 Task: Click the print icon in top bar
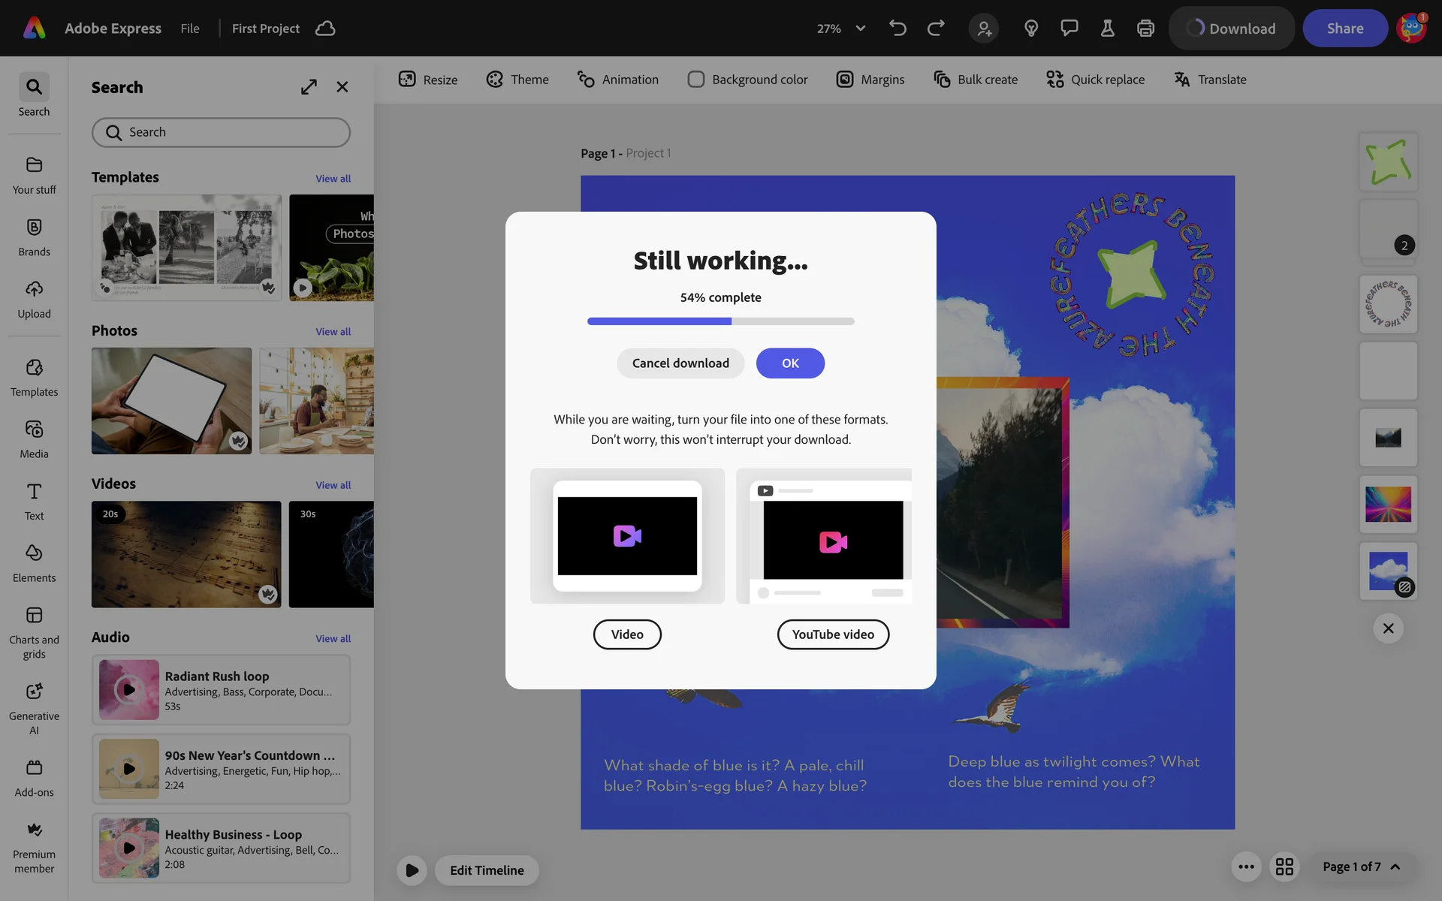point(1145,29)
